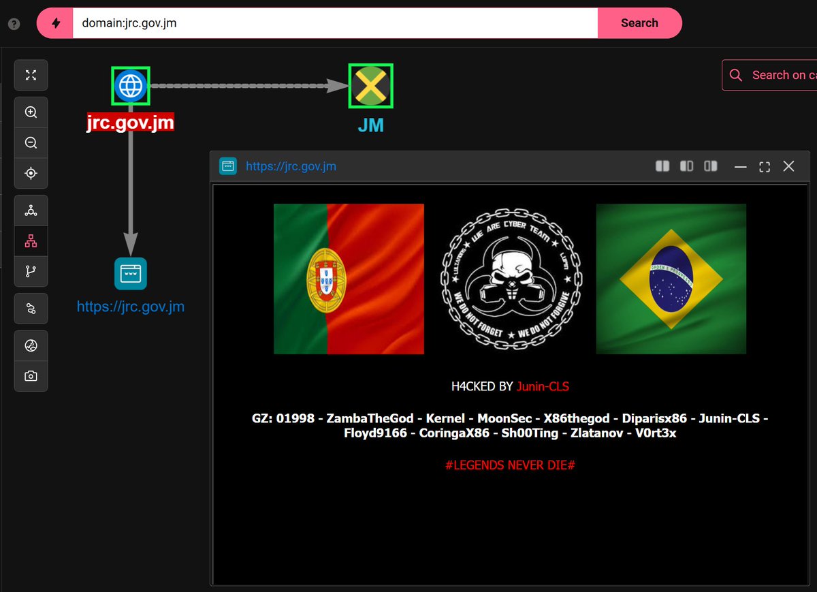Select the network cluster layout icon

click(x=31, y=211)
